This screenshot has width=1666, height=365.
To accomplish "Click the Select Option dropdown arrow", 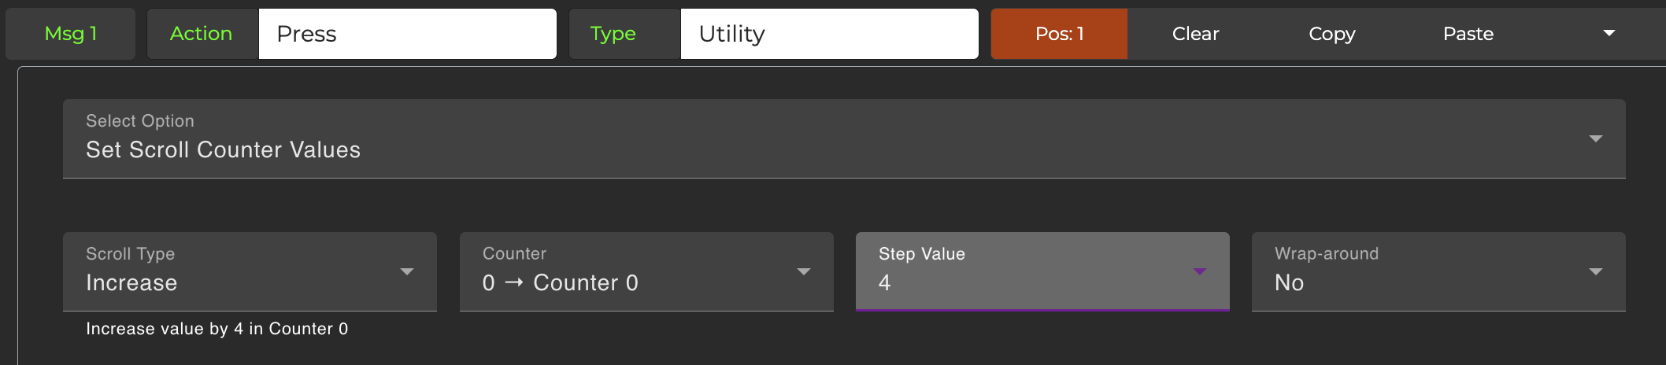I will (x=1596, y=139).
